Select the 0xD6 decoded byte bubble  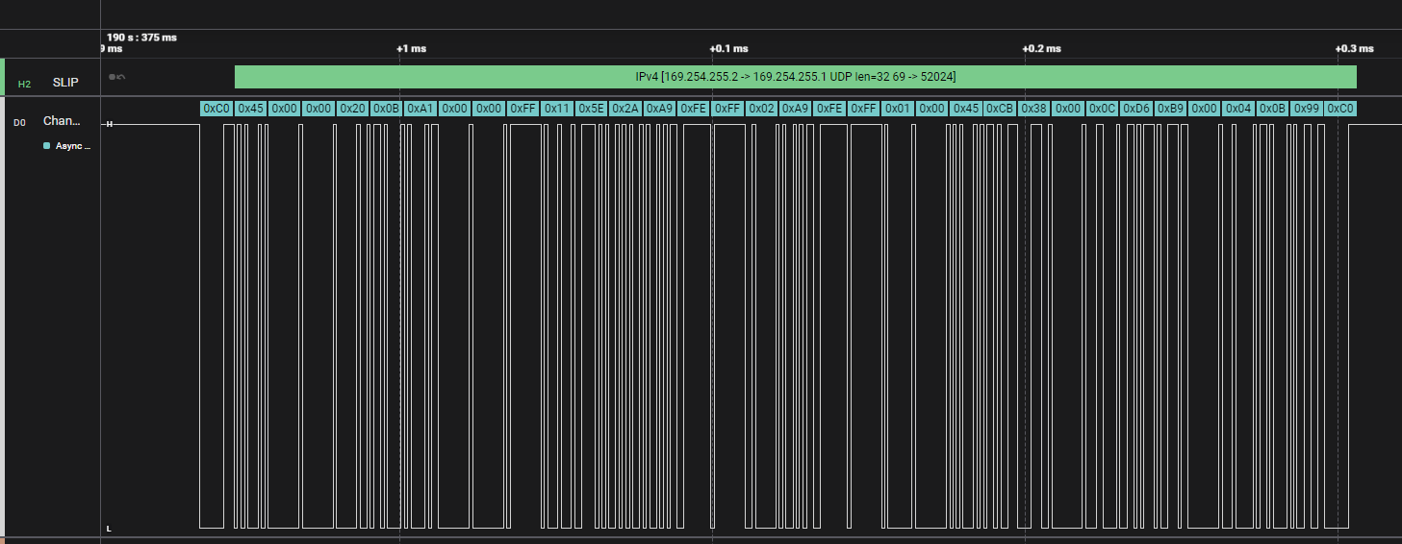[x=1136, y=109]
